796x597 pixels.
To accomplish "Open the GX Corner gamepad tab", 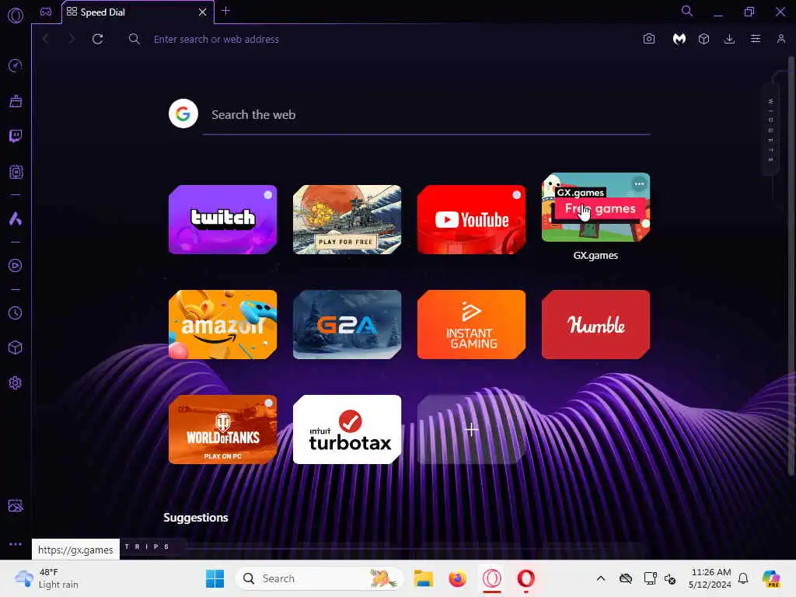I will pyautogui.click(x=46, y=12).
